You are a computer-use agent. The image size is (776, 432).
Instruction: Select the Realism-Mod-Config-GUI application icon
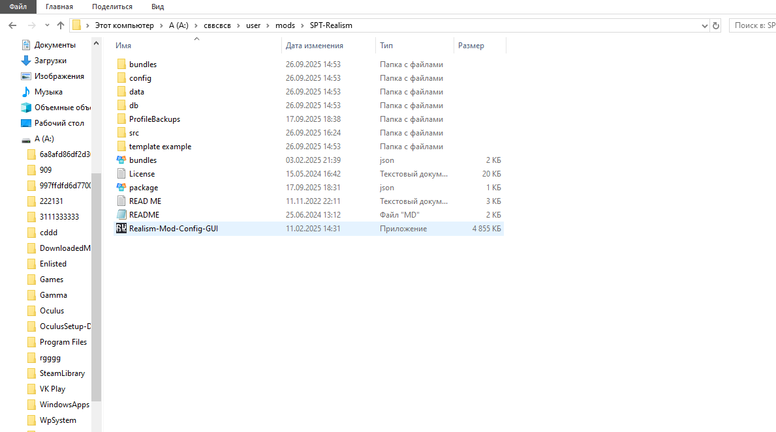coord(121,228)
